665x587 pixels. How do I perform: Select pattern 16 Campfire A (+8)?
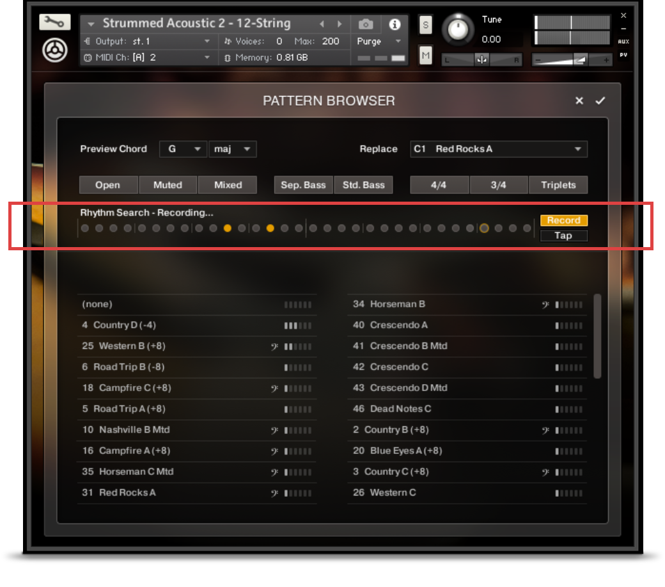(197, 451)
